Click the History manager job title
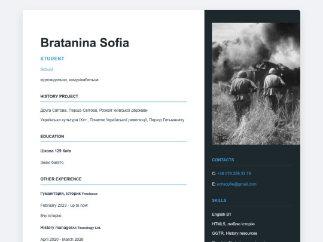The image size is (323, 242). (x=56, y=228)
